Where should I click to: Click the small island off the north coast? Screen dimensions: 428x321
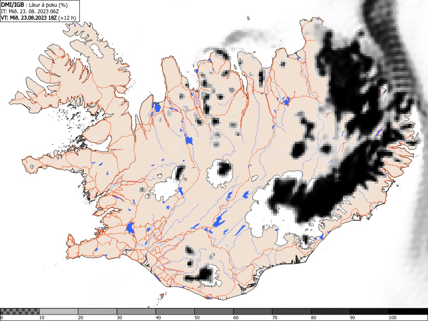pos(248,18)
